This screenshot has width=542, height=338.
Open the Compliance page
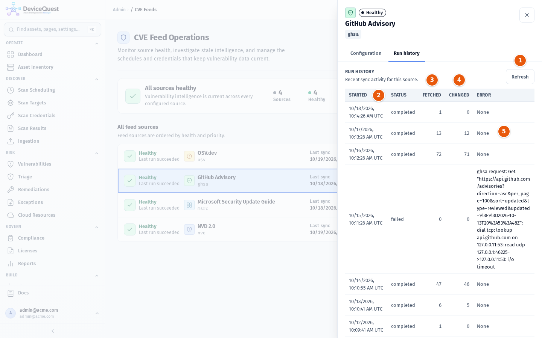tap(52, 238)
